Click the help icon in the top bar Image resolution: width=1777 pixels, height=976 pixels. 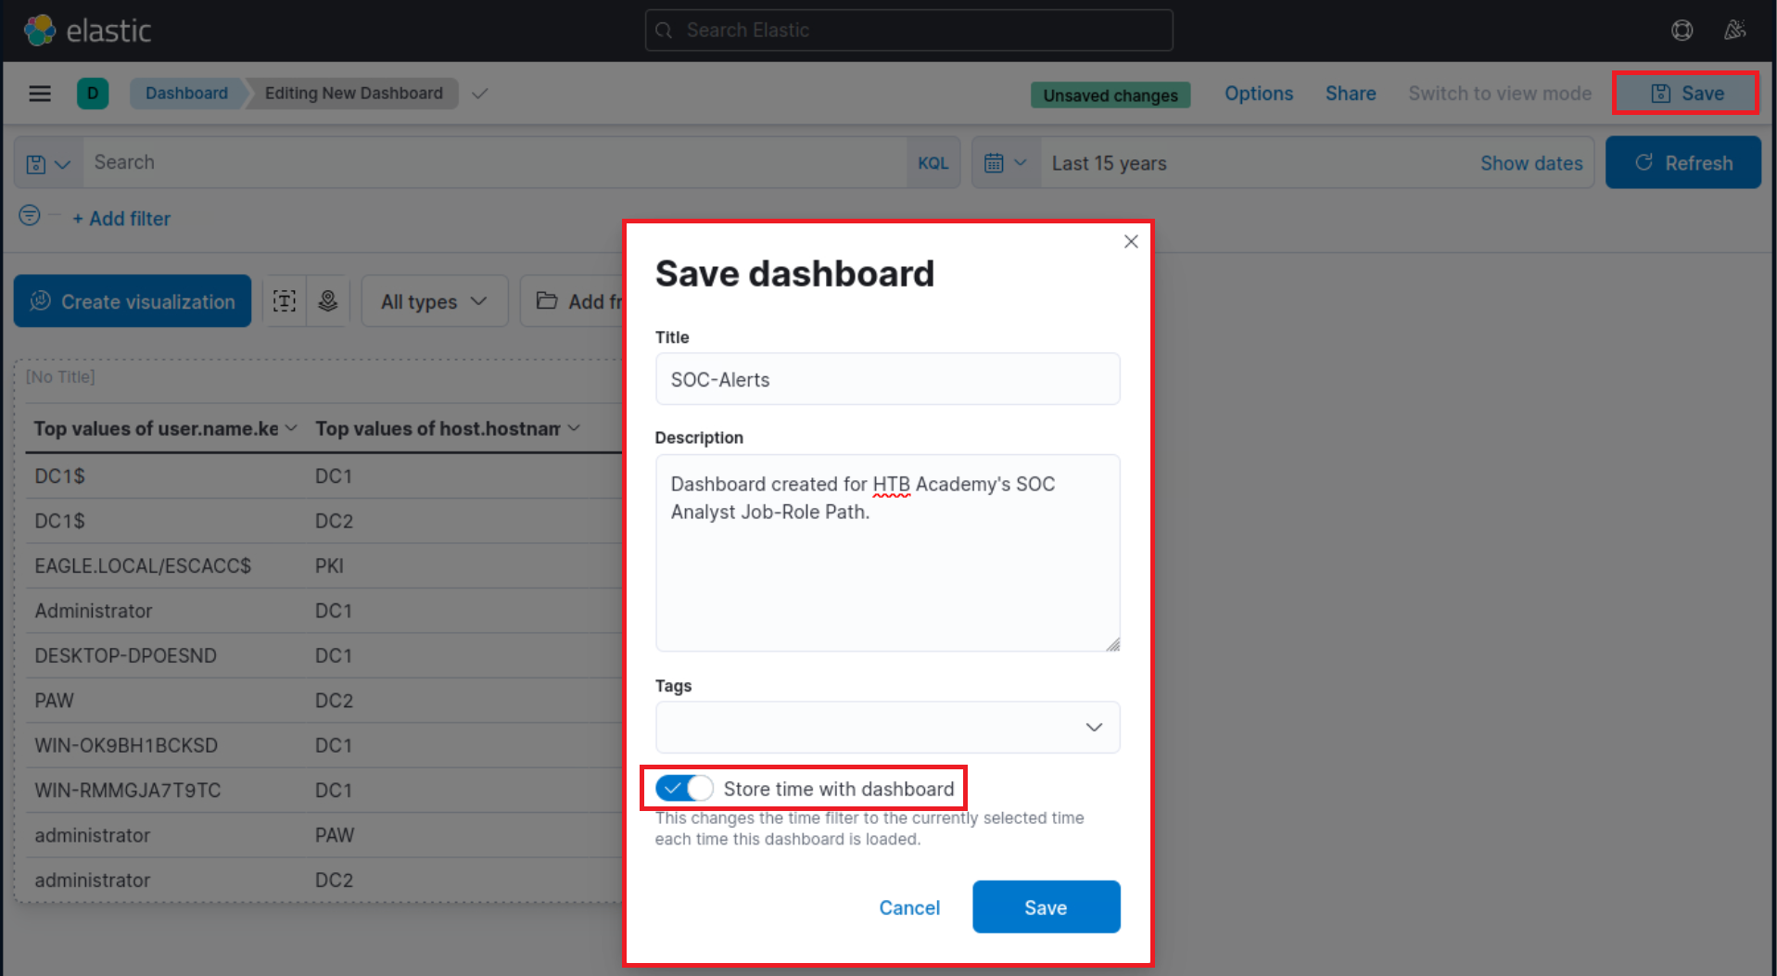1682,30
